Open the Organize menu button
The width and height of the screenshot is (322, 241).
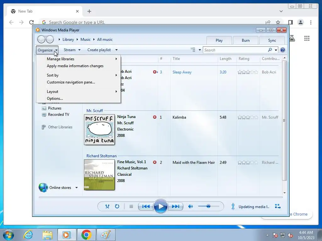click(x=47, y=50)
